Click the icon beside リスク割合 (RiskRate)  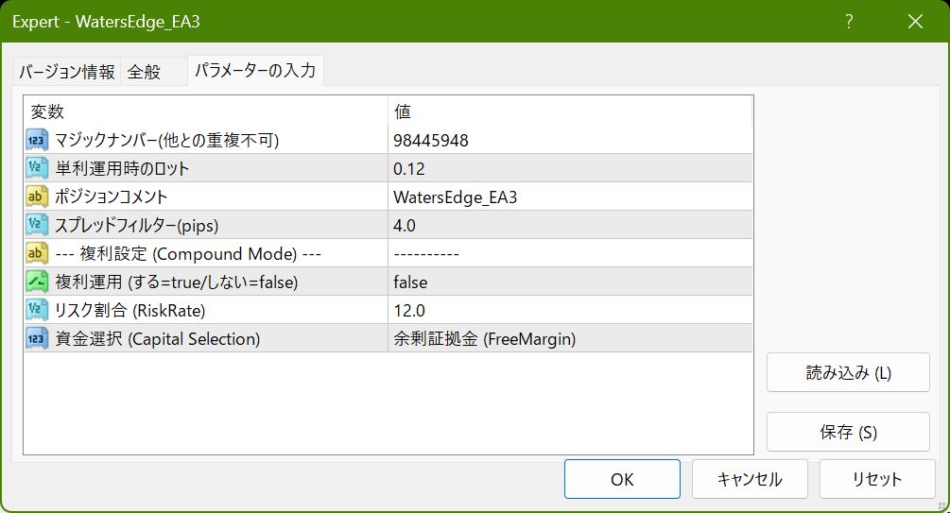click(37, 310)
